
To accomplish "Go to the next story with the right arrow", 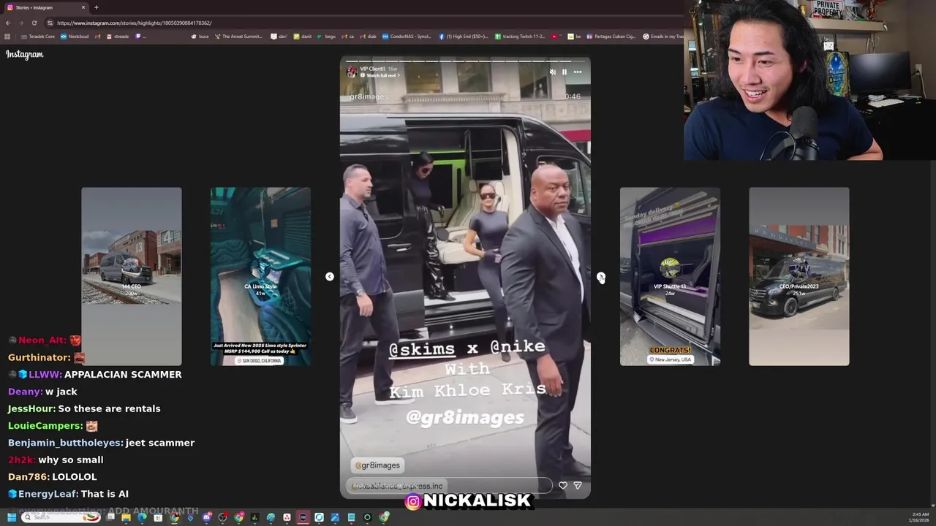I will pyautogui.click(x=600, y=276).
